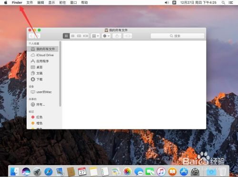Screen dimensions: 238x177
Task: Open Photos from the Dock
Action: [127, 172]
